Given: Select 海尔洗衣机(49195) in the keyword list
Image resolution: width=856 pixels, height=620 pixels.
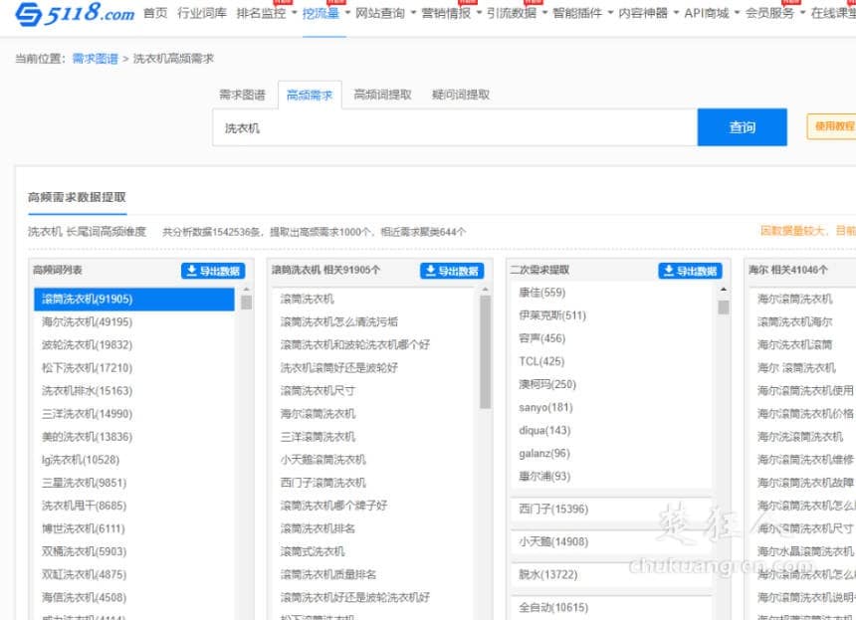Looking at the screenshot, I should (85, 321).
